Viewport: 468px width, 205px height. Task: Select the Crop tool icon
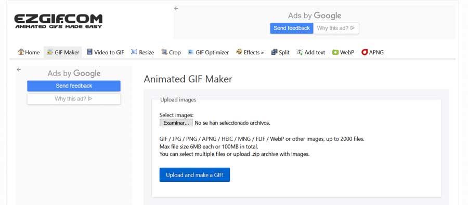[x=164, y=52]
